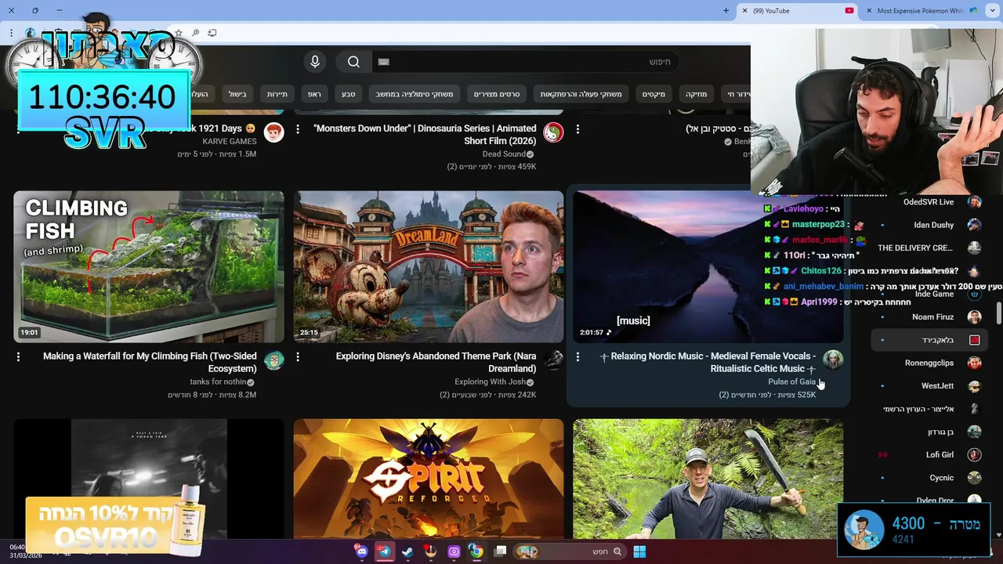Bookmark this page with the star icon
The image size is (1003, 564).
click(x=179, y=33)
